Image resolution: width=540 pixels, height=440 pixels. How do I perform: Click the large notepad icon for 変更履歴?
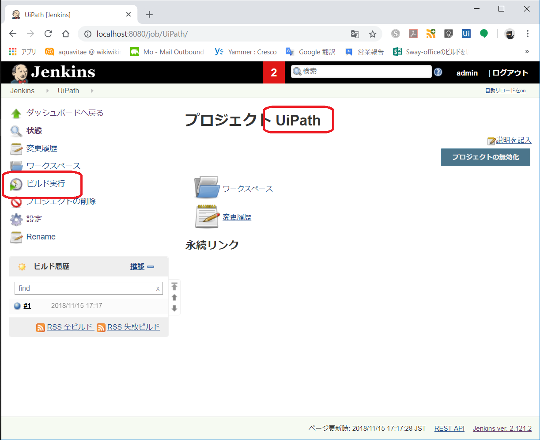click(x=207, y=216)
